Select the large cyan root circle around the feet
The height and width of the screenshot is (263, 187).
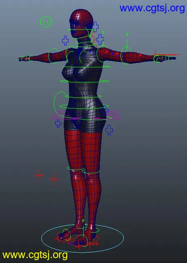pyautogui.click(x=83, y=238)
